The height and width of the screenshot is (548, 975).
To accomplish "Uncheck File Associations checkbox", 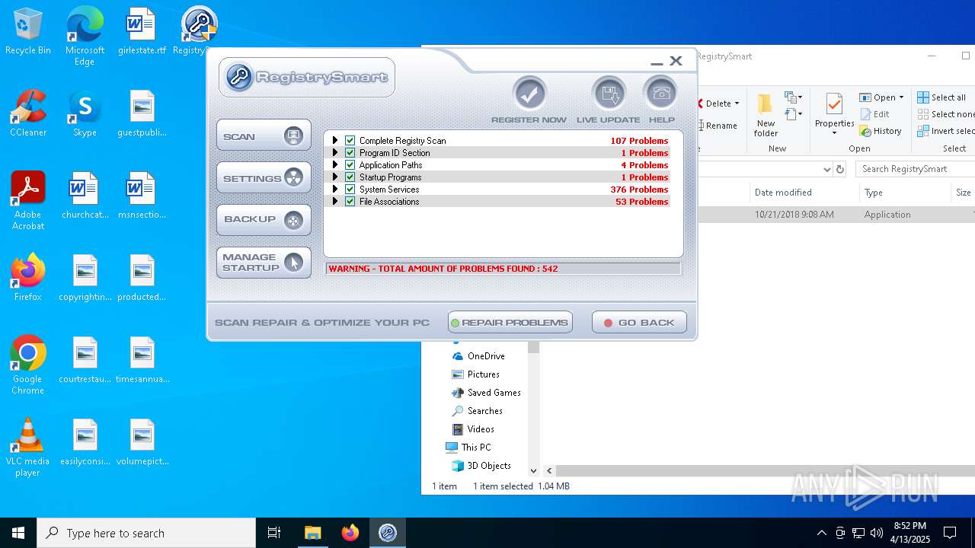I will tap(350, 202).
